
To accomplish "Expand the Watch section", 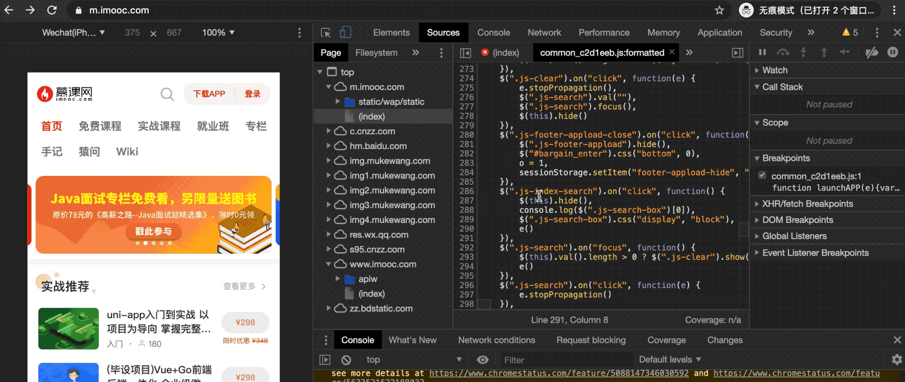I will [775, 70].
